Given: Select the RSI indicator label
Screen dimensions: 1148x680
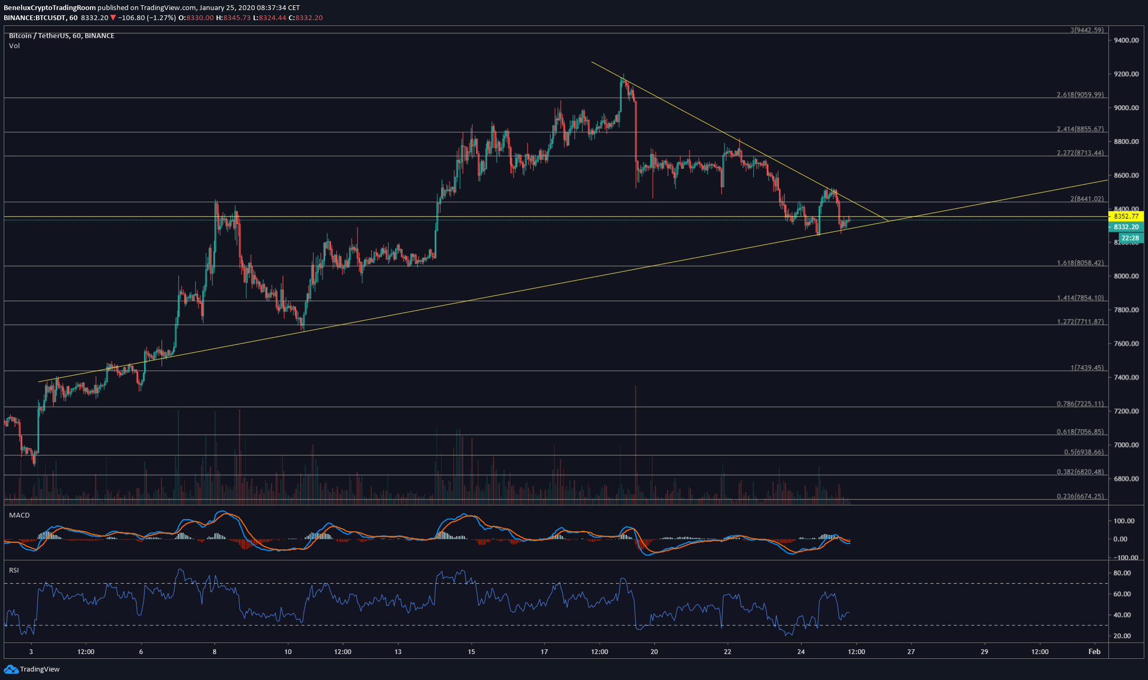Looking at the screenshot, I should point(15,570).
